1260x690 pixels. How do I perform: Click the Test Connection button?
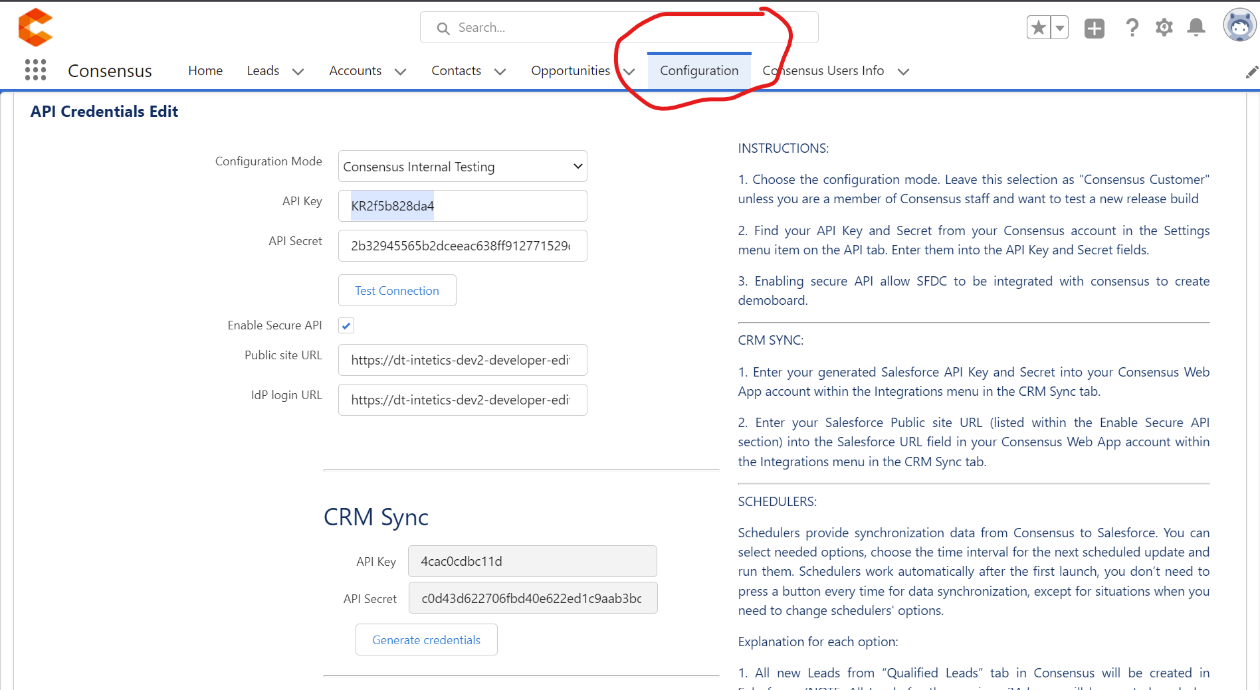(x=397, y=290)
